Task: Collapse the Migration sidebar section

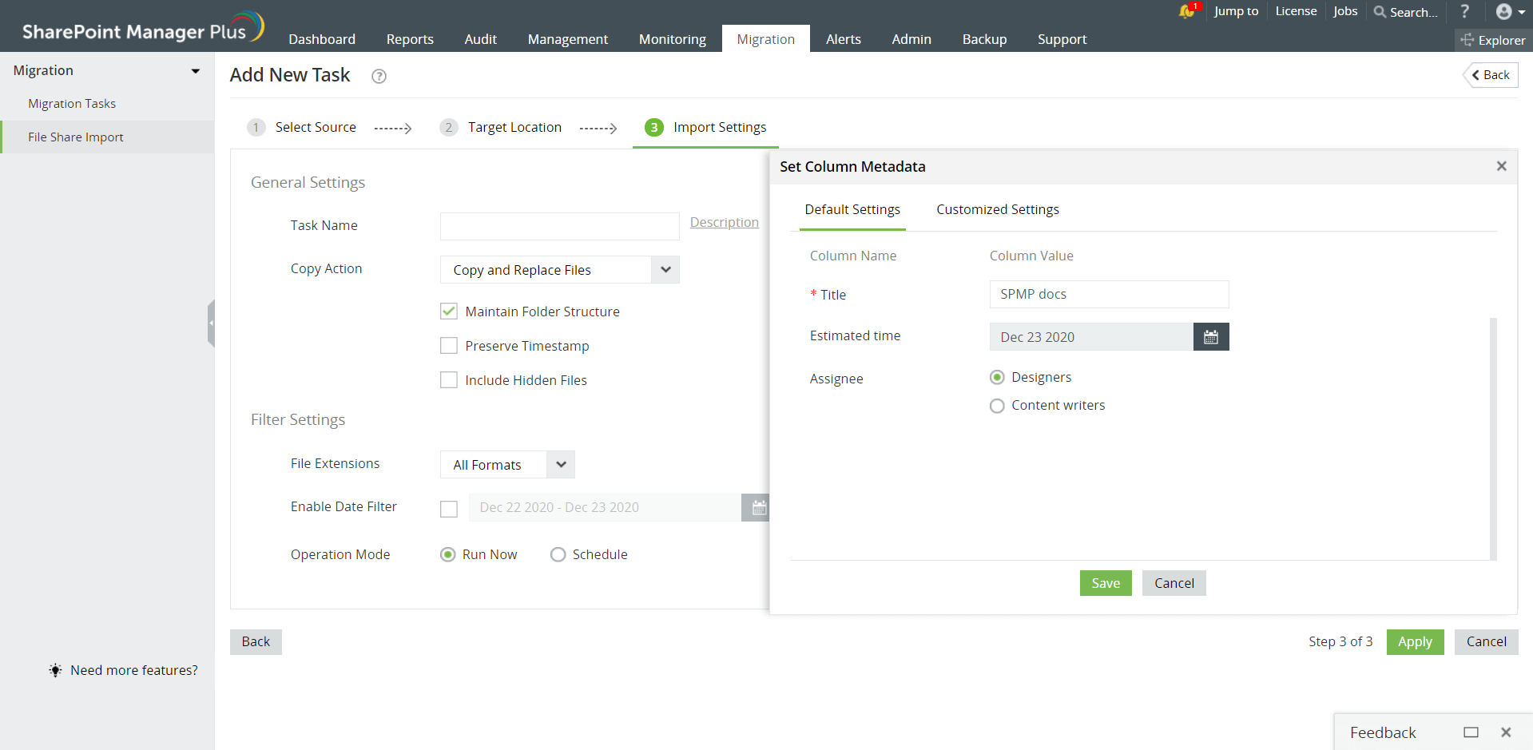Action: (195, 71)
